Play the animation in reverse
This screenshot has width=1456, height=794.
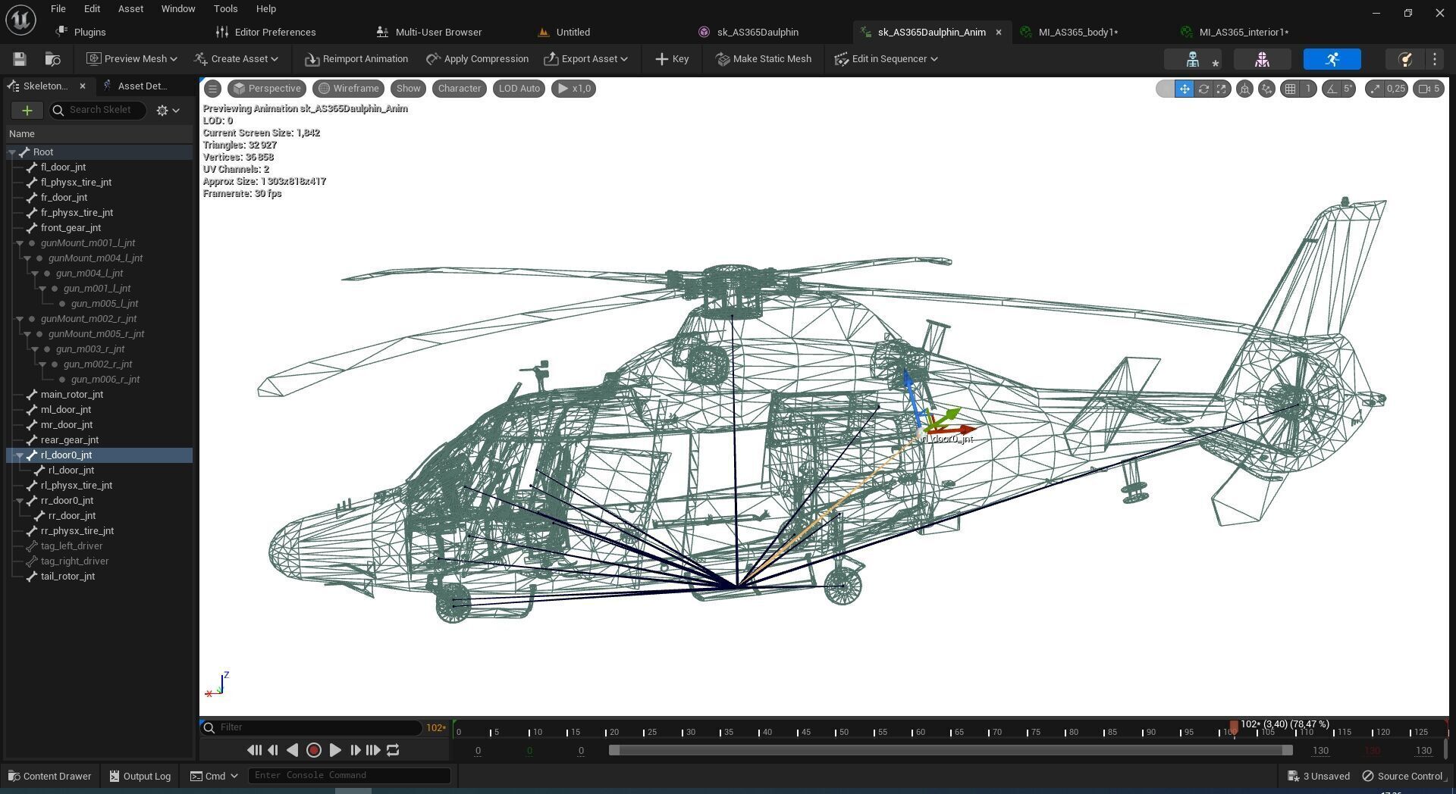(293, 750)
